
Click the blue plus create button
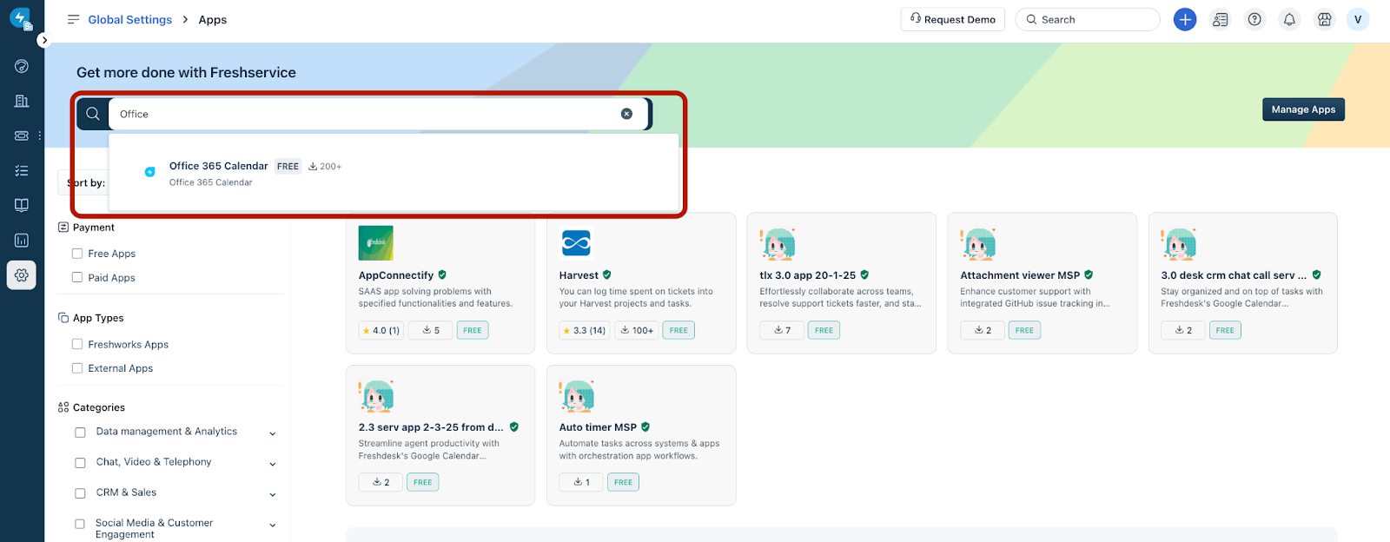1185,19
